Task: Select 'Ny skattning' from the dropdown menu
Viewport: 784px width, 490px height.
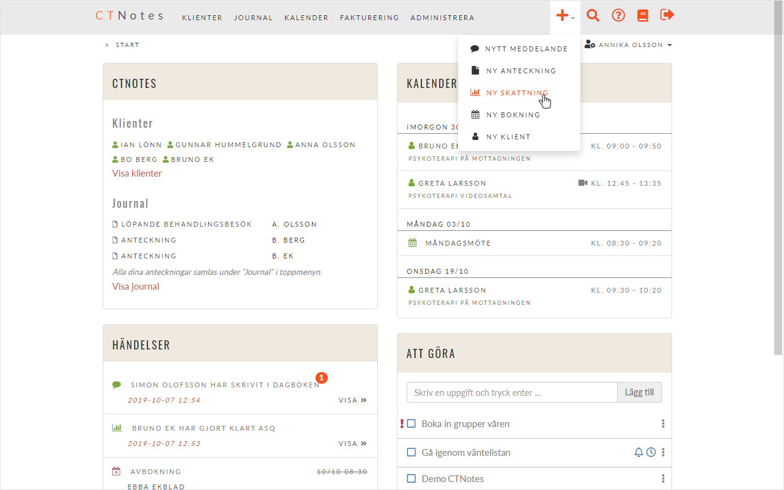Action: coord(517,93)
